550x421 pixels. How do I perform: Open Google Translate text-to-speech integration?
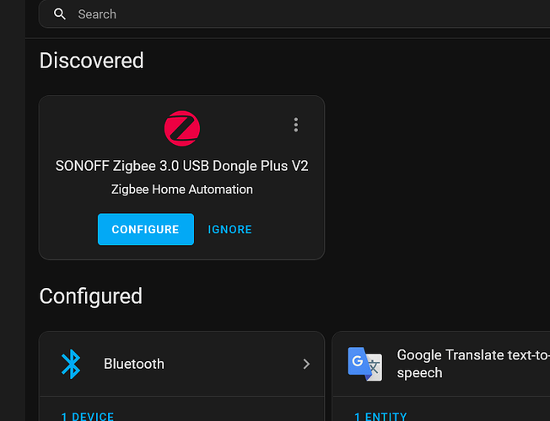(x=473, y=364)
